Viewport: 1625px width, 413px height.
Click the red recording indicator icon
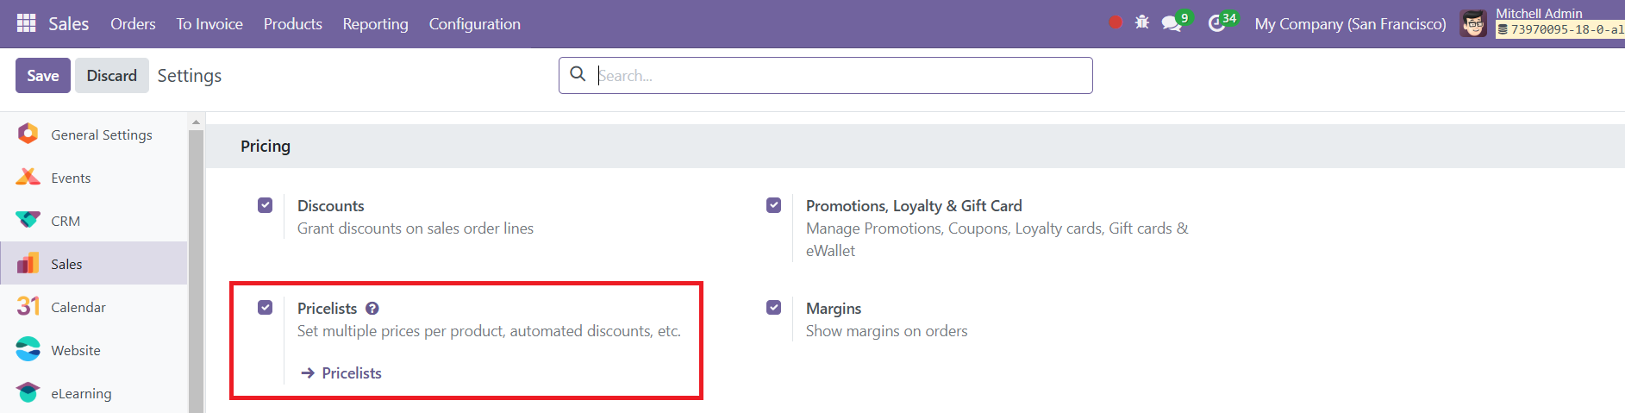(x=1116, y=22)
